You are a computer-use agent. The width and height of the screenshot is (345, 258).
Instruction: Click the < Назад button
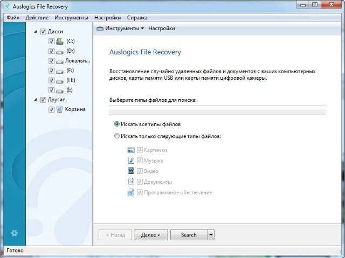point(115,235)
